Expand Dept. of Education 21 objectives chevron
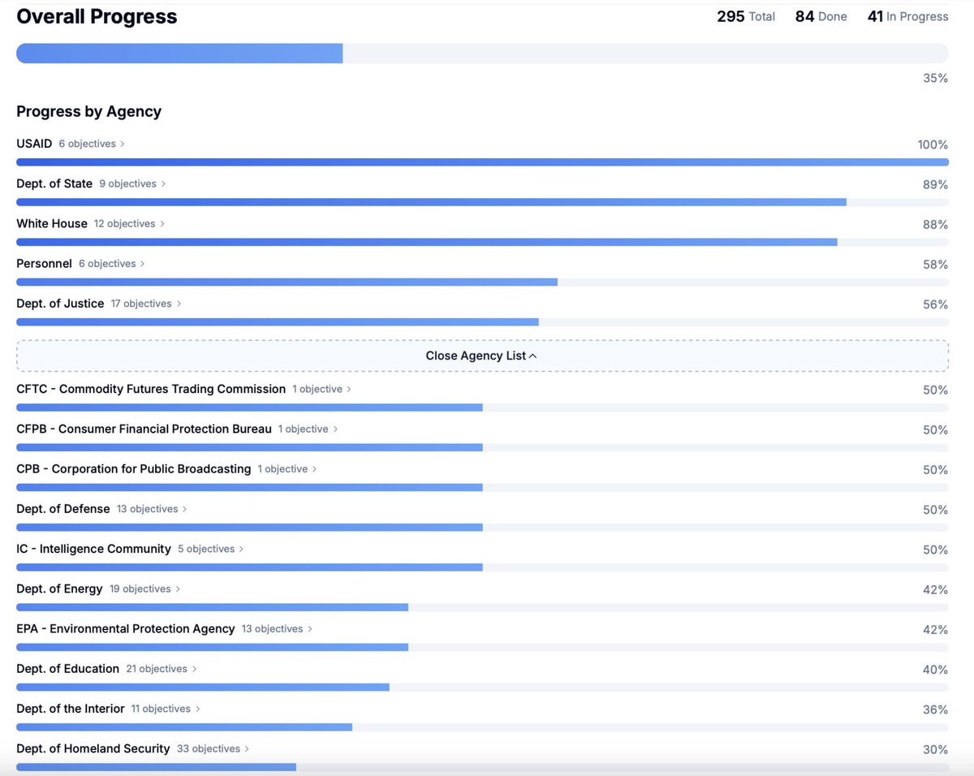974x776 pixels. [195, 669]
